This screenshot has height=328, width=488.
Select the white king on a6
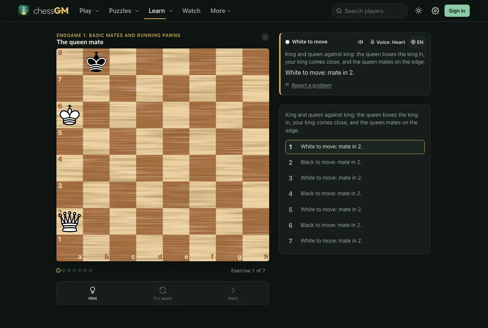coord(70,115)
